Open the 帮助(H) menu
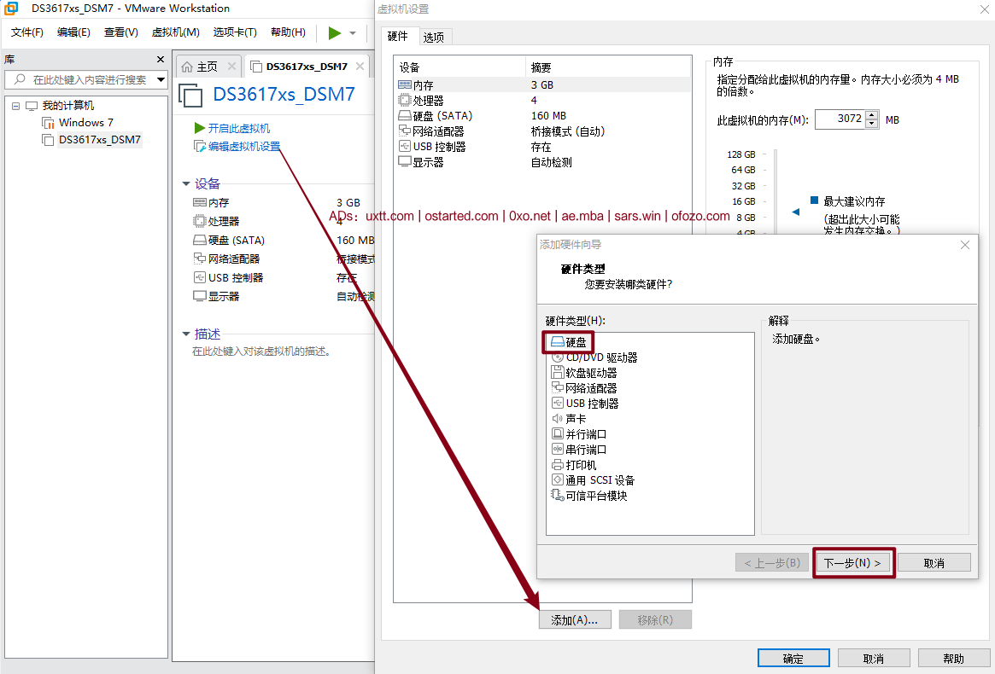Viewport: 995px width, 674px height. [x=288, y=32]
